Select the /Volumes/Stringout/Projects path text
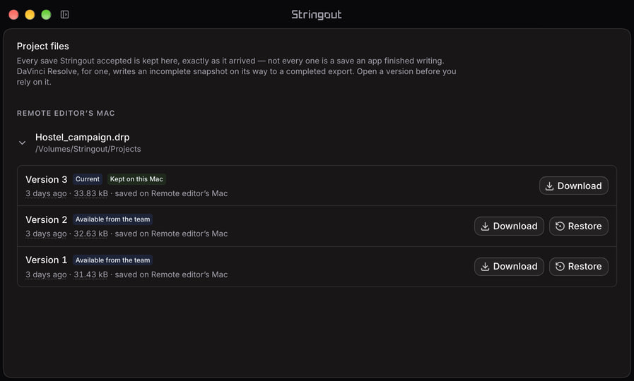This screenshot has height=381, width=634. (88, 149)
